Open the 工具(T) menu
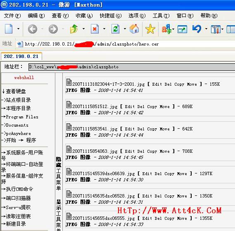 point(161,16)
